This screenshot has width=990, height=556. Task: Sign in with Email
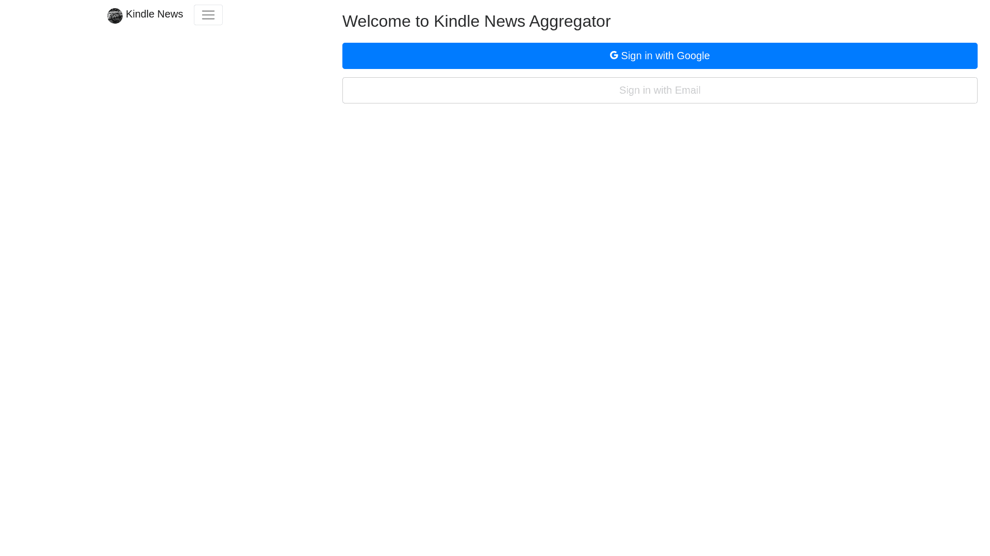tap(659, 90)
